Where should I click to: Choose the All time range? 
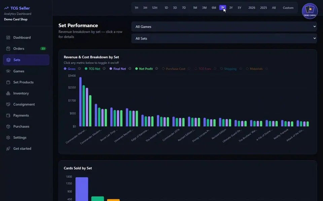point(274,8)
